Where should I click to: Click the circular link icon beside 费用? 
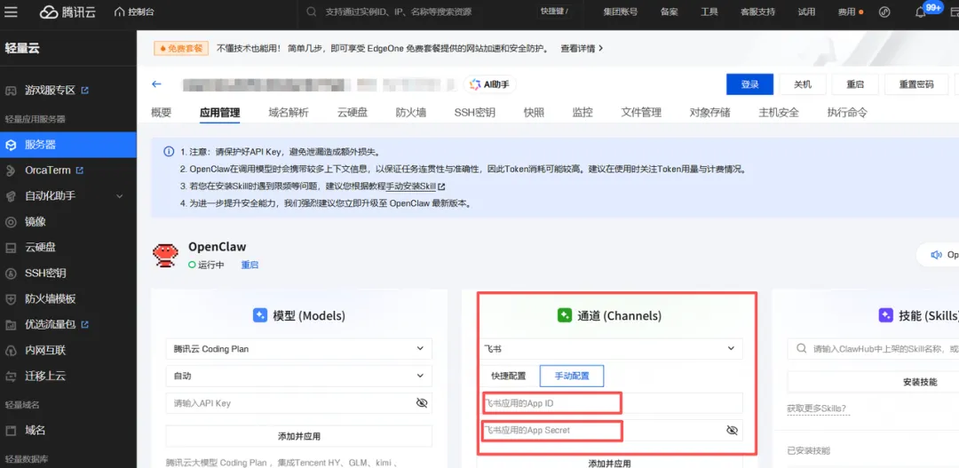pyautogui.click(x=884, y=12)
